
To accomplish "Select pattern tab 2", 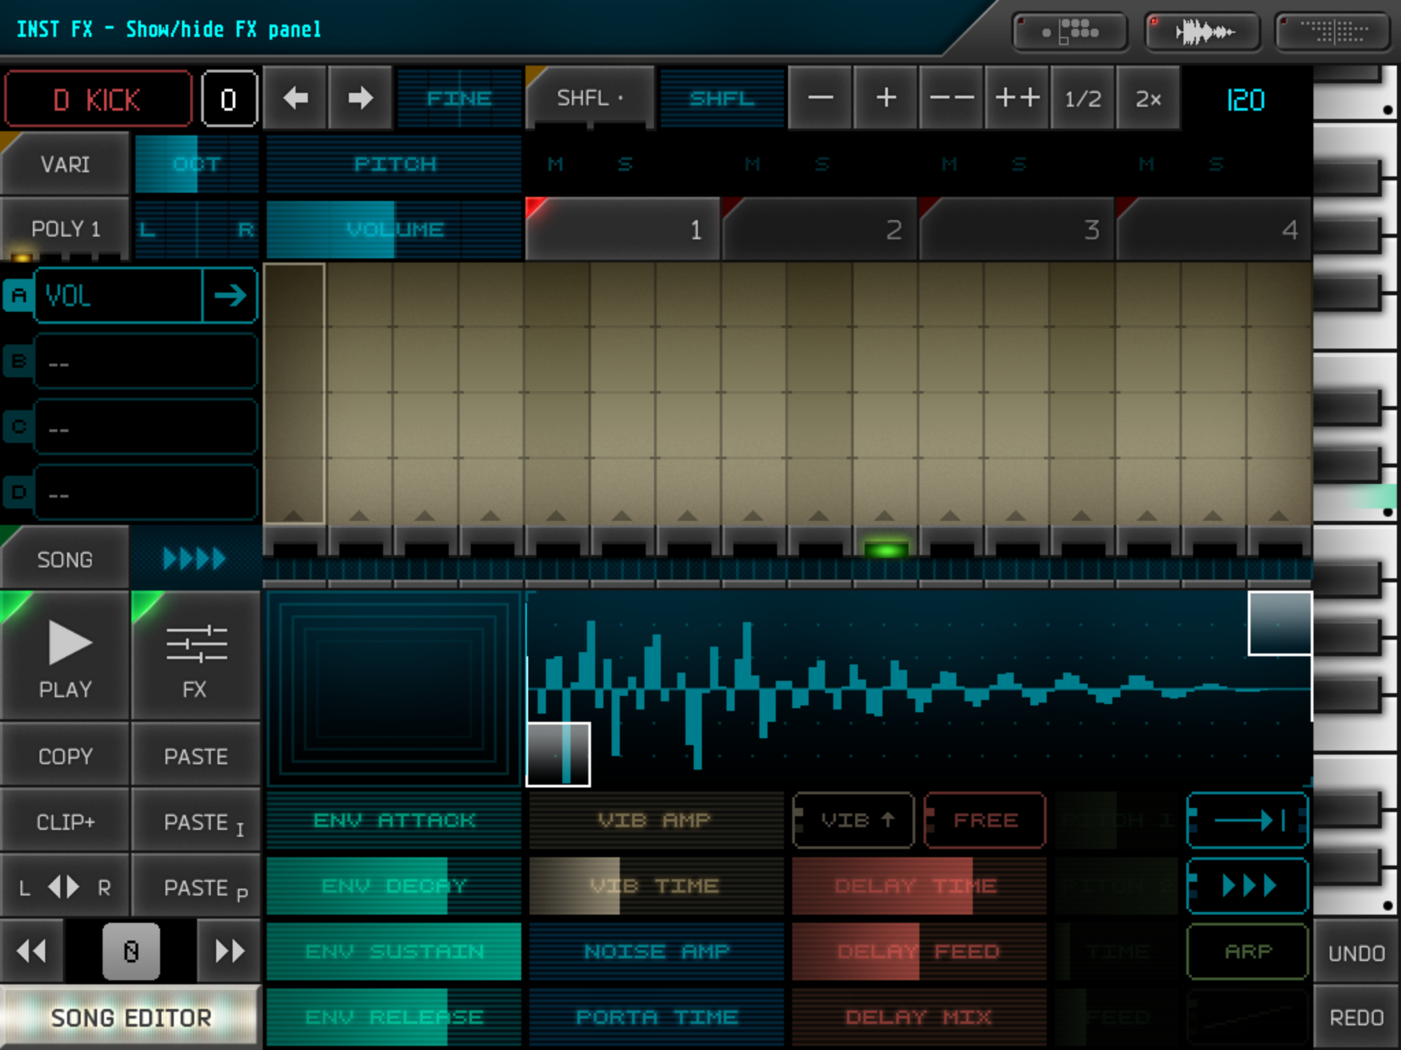I will (x=820, y=229).
